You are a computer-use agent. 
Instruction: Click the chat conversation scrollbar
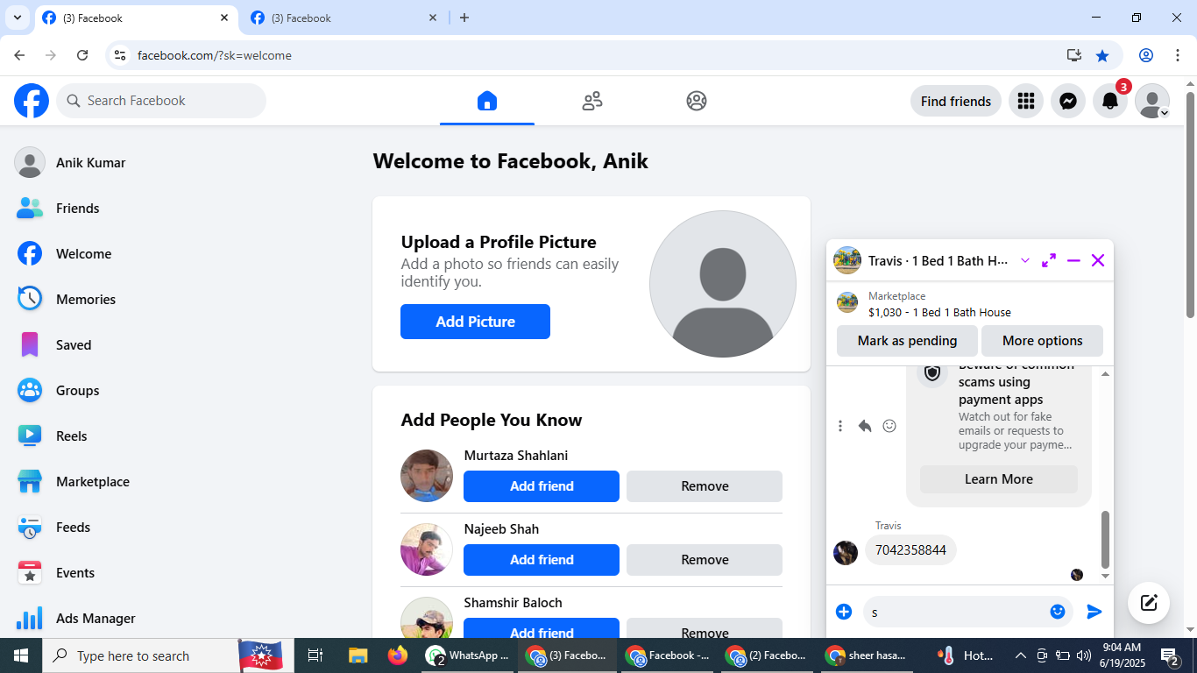(1105, 540)
